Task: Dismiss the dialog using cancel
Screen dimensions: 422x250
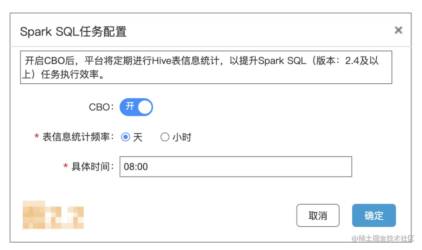Action: point(318,215)
